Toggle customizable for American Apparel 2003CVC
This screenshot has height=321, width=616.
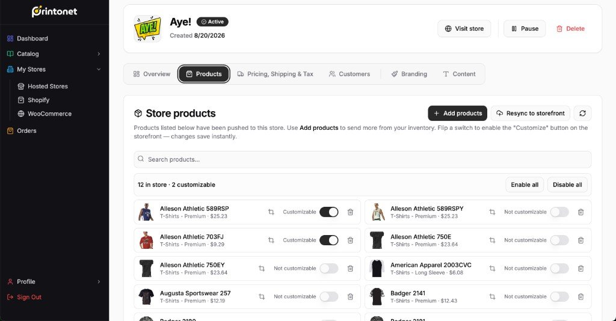tap(559, 269)
